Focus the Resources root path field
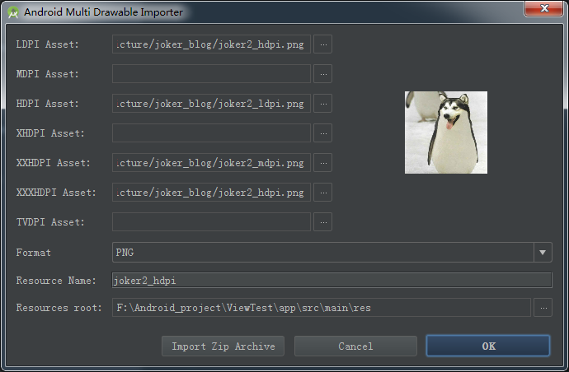 point(322,308)
